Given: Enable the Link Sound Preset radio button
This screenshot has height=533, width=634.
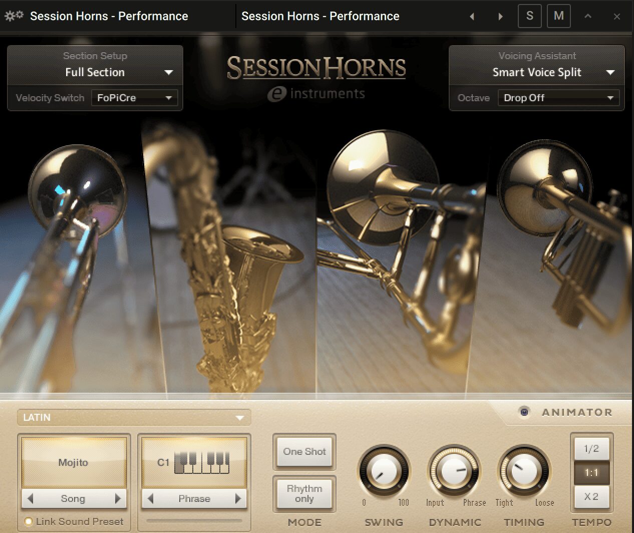Looking at the screenshot, I should click(x=29, y=521).
